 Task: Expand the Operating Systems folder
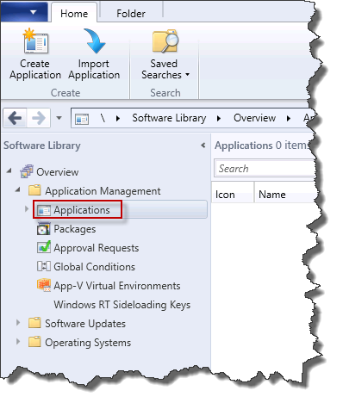pos(18,342)
